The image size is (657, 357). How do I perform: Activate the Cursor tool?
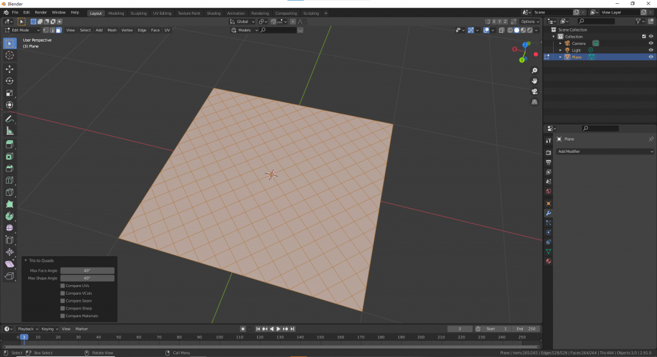[10, 55]
